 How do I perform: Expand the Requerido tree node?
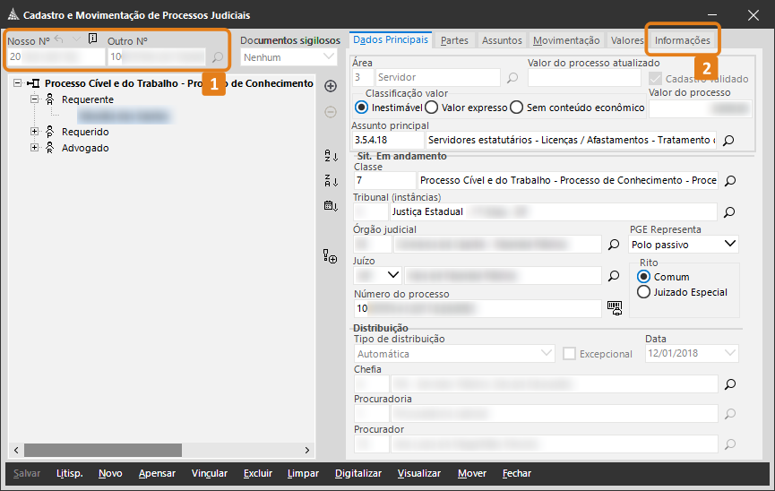tap(35, 132)
